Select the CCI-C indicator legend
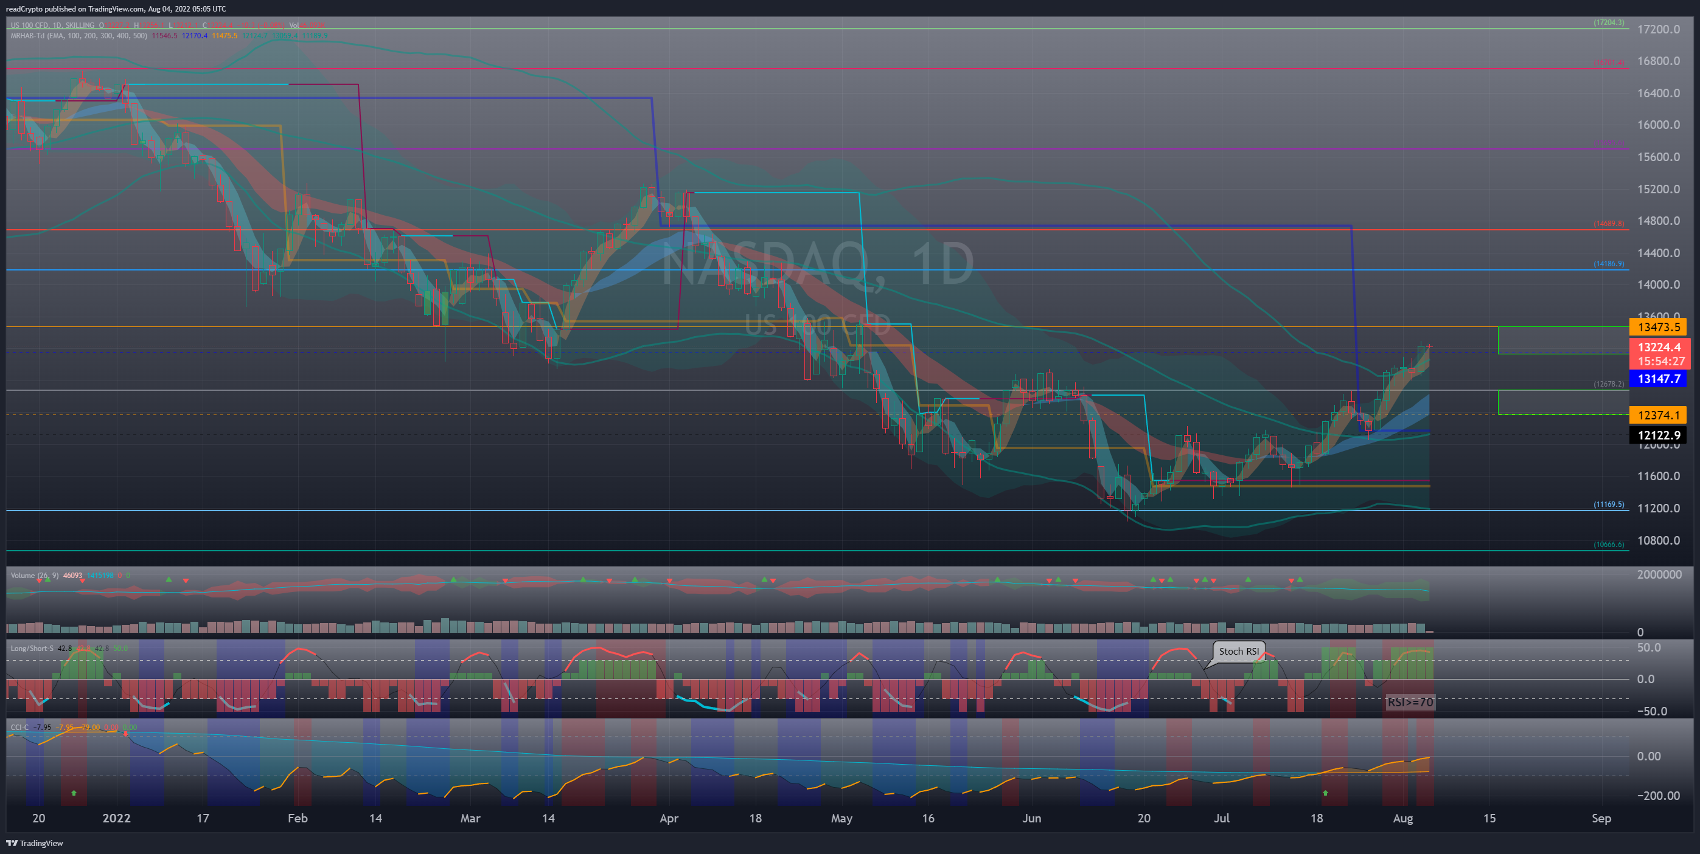 [20, 728]
